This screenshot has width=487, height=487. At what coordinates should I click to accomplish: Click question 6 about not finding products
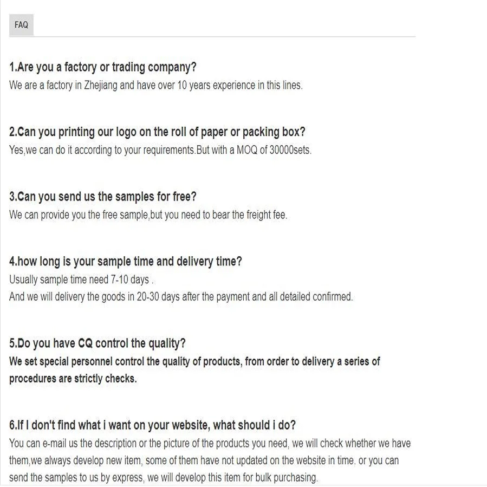pyautogui.click(x=152, y=425)
